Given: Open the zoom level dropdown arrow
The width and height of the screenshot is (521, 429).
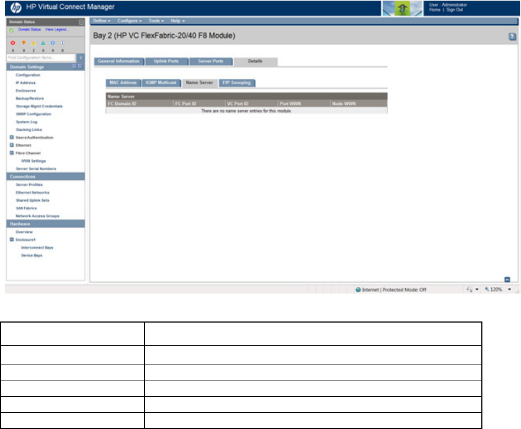Looking at the screenshot, I should [509, 289].
